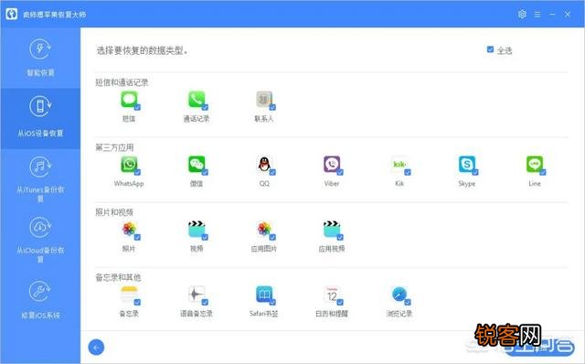
Task: Click the Viber label text
Action: tap(332, 183)
